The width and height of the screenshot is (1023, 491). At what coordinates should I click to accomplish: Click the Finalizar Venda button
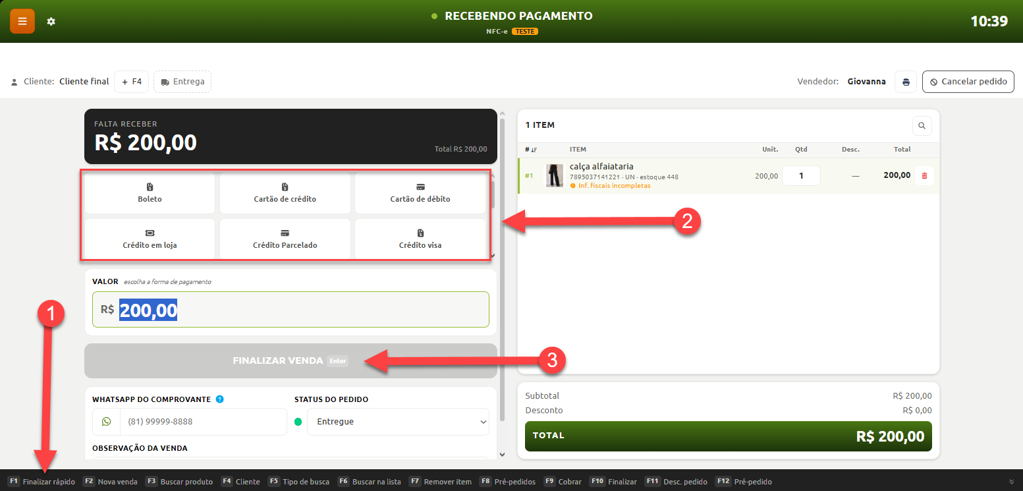(x=290, y=361)
